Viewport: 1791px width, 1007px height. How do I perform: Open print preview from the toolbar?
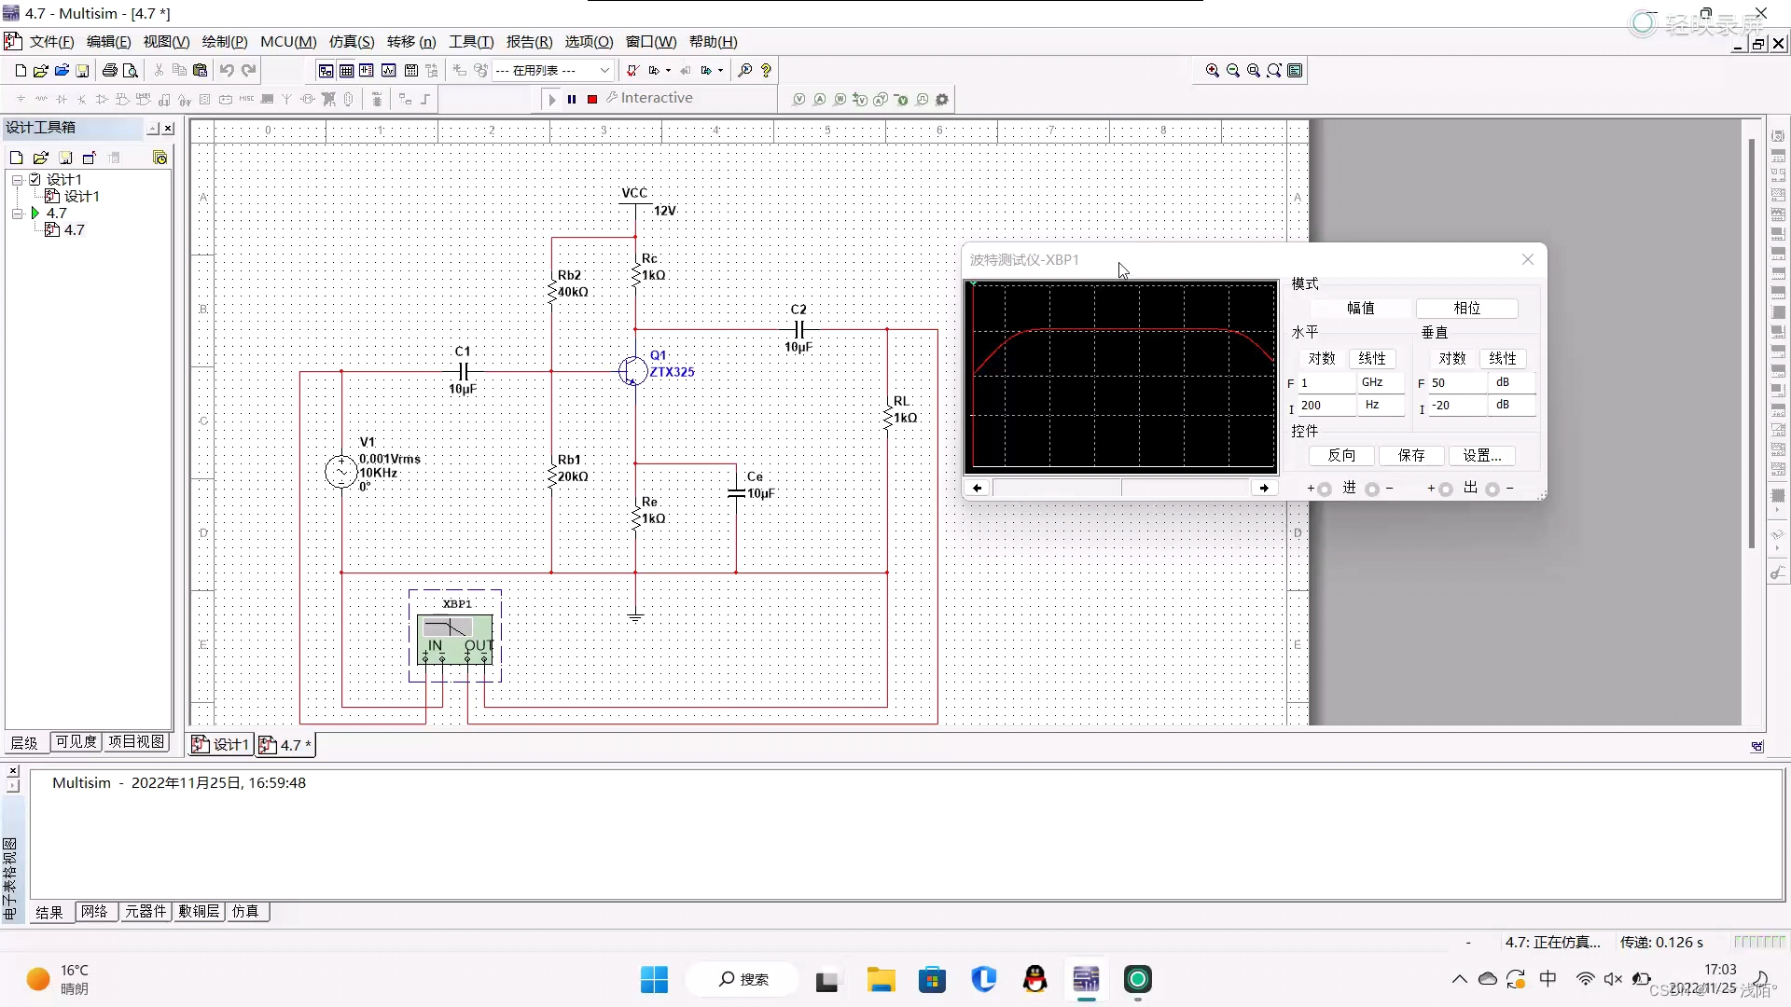tap(132, 70)
